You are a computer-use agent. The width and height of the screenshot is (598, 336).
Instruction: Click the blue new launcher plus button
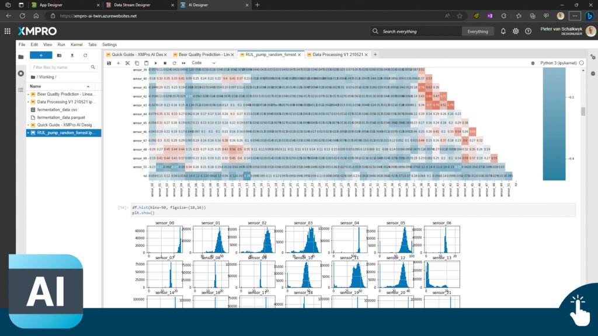point(41,55)
